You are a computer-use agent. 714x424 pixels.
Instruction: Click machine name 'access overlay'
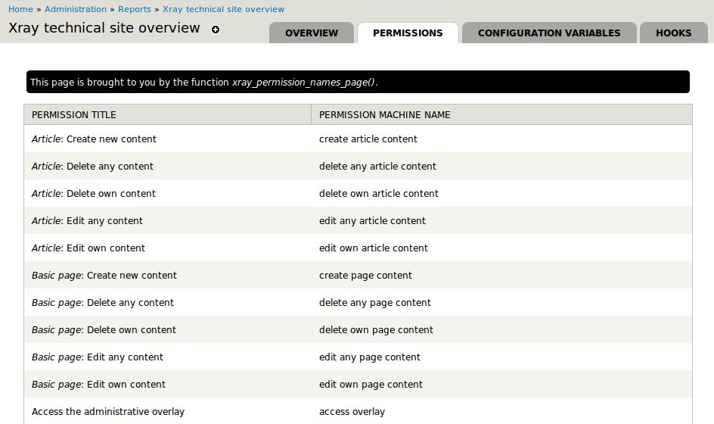pyautogui.click(x=352, y=412)
